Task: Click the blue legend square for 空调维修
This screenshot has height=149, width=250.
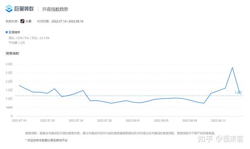Action: [7, 32]
